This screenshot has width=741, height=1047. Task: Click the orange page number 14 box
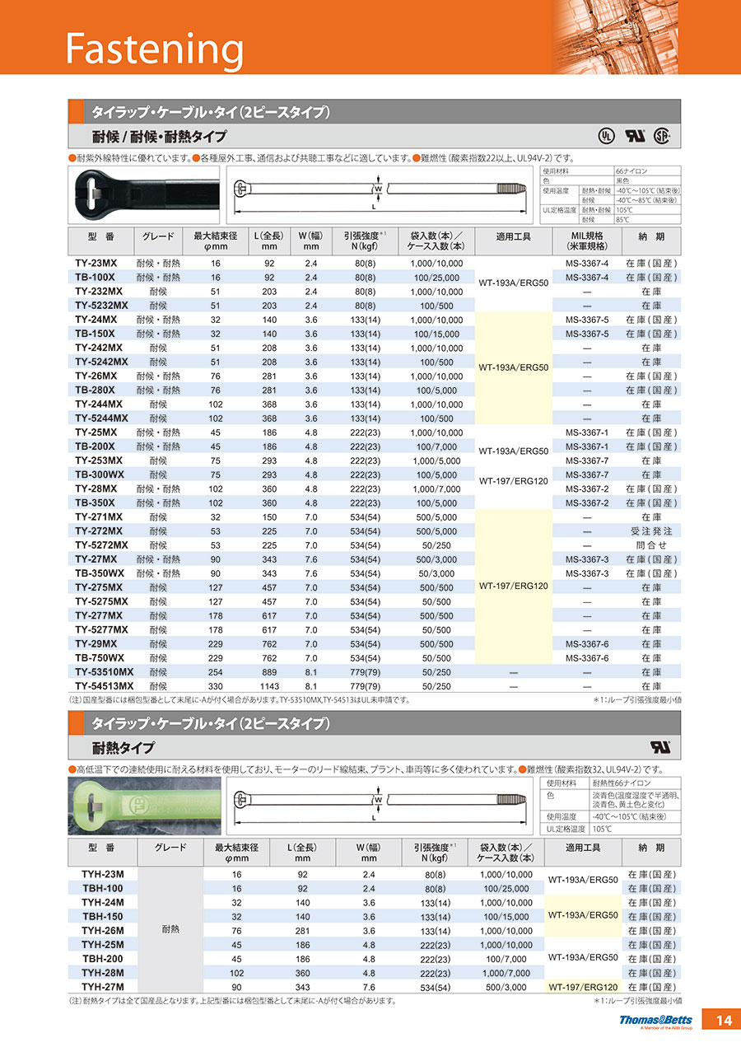click(722, 1020)
